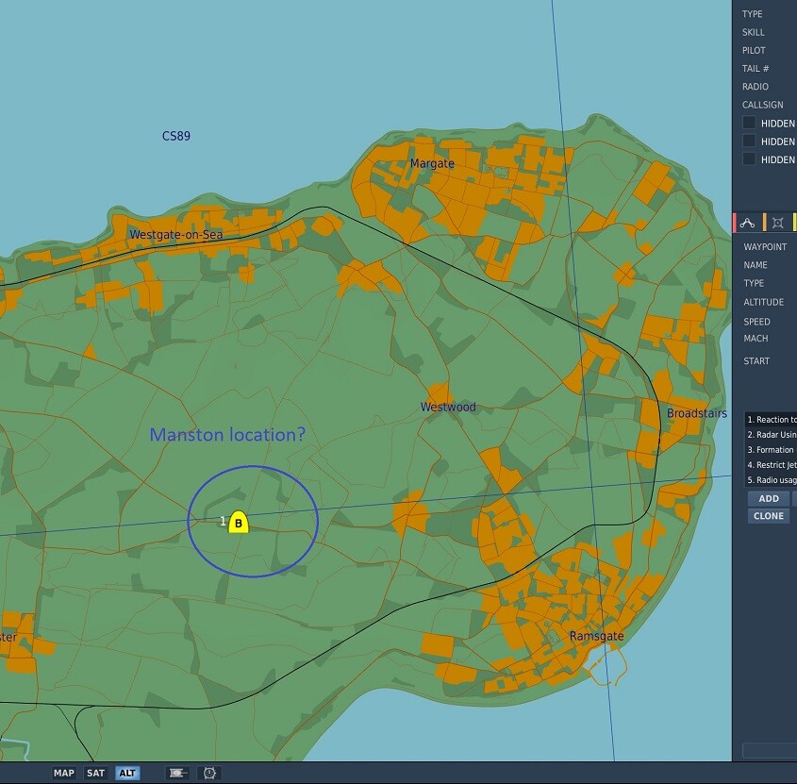The width and height of the screenshot is (797, 784).
Task: Click the watch-shaped time icon
Action: click(x=209, y=773)
